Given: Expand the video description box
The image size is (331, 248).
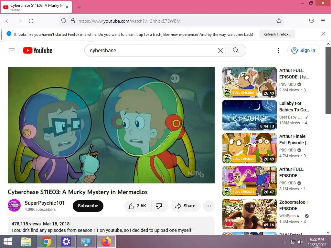Looking at the screenshot, I should point(111,226).
